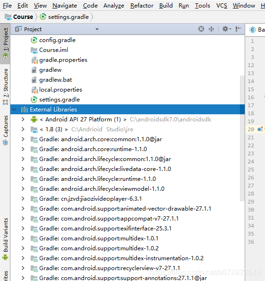Expand cn.jzvd:jiaozivideoplayer-6.3.1 library
Image resolution: width=265 pixels, height=281 pixels.
click(23, 199)
